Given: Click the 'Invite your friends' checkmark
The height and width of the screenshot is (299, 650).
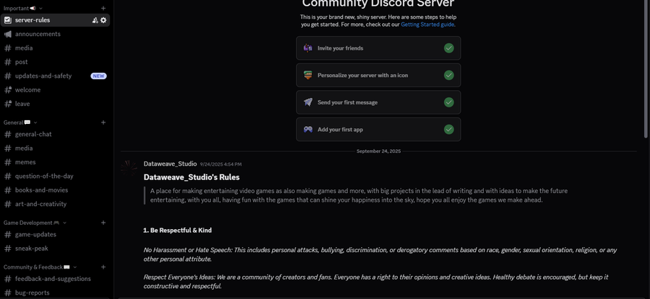Looking at the screenshot, I should 448,48.
